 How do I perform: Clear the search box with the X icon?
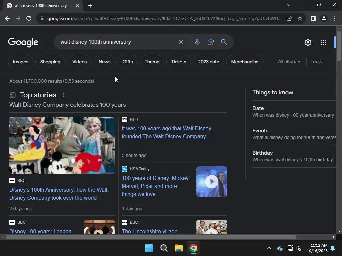click(181, 42)
